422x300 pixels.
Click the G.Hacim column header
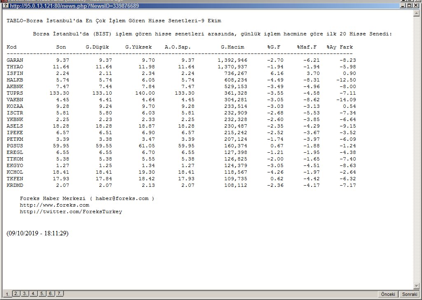(232, 47)
